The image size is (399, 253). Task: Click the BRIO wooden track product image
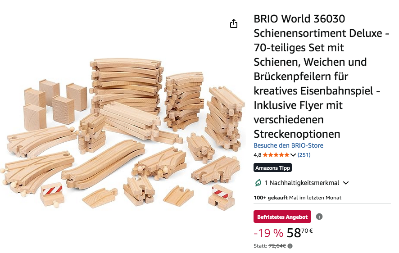click(x=123, y=133)
